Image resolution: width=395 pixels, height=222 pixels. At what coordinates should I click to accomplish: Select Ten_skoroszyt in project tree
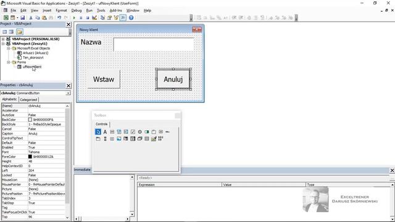[x=33, y=57]
